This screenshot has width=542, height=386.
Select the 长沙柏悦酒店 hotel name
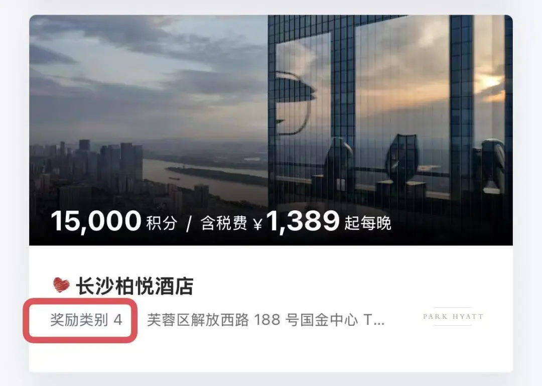point(134,286)
